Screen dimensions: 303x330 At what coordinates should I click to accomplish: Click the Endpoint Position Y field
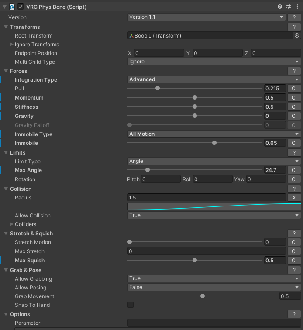click(217, 53)
